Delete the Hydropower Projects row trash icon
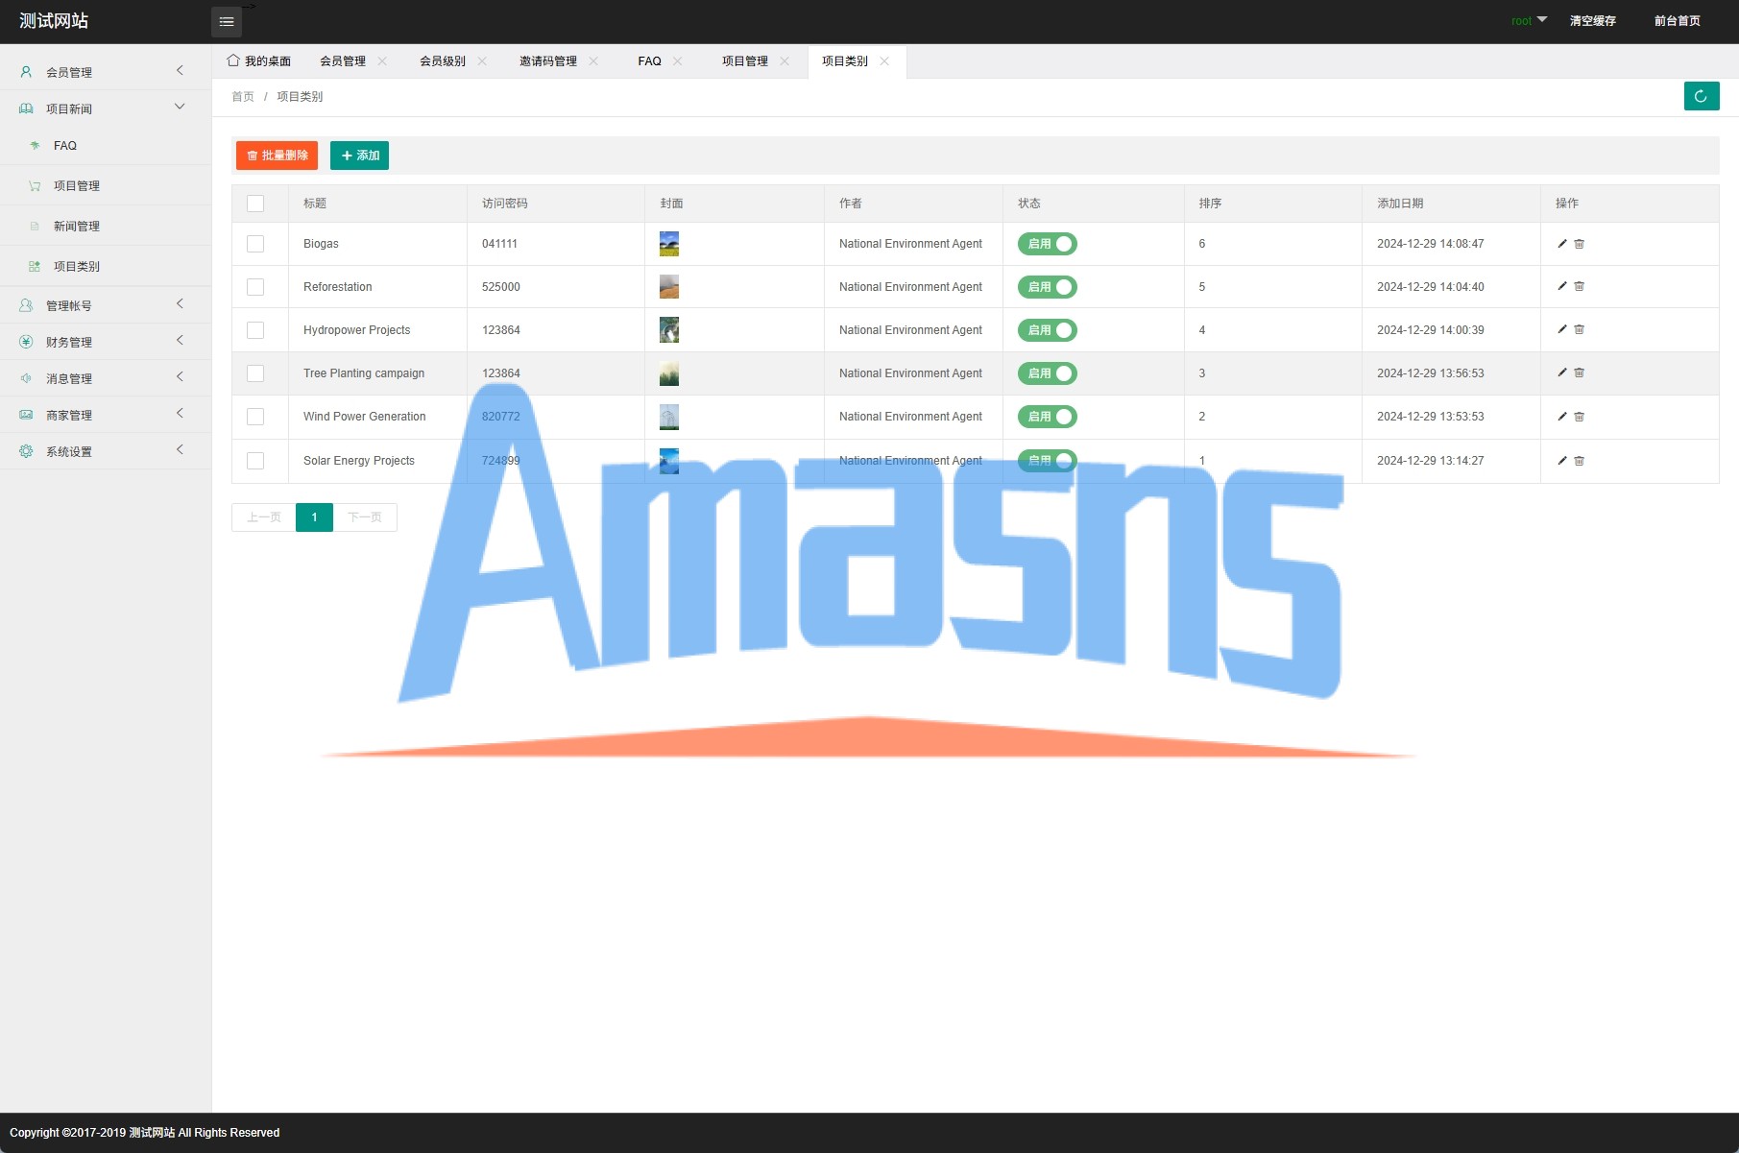This screenshot has width=1739, height=1153. point(1579,329)
